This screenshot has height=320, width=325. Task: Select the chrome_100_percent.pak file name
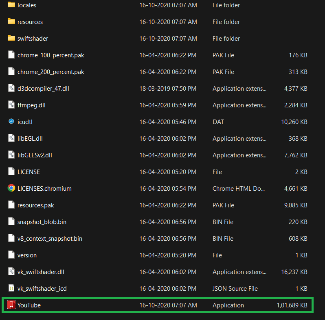(x=51, y=55)
